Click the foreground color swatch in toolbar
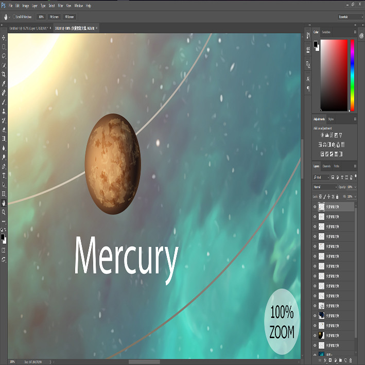Image resolution: width=365 pixels, height=365 pixels. [x=3, y=237]
